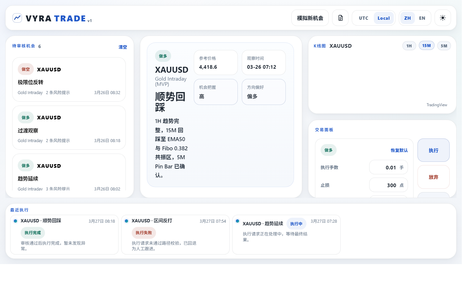
Task: Click 清空 to clear pending opportunities
Action: (x=123, y=47)
